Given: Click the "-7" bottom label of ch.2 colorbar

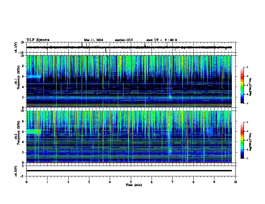Looking at the screenshot, I should pyautogui.click(x=247, y=158).
